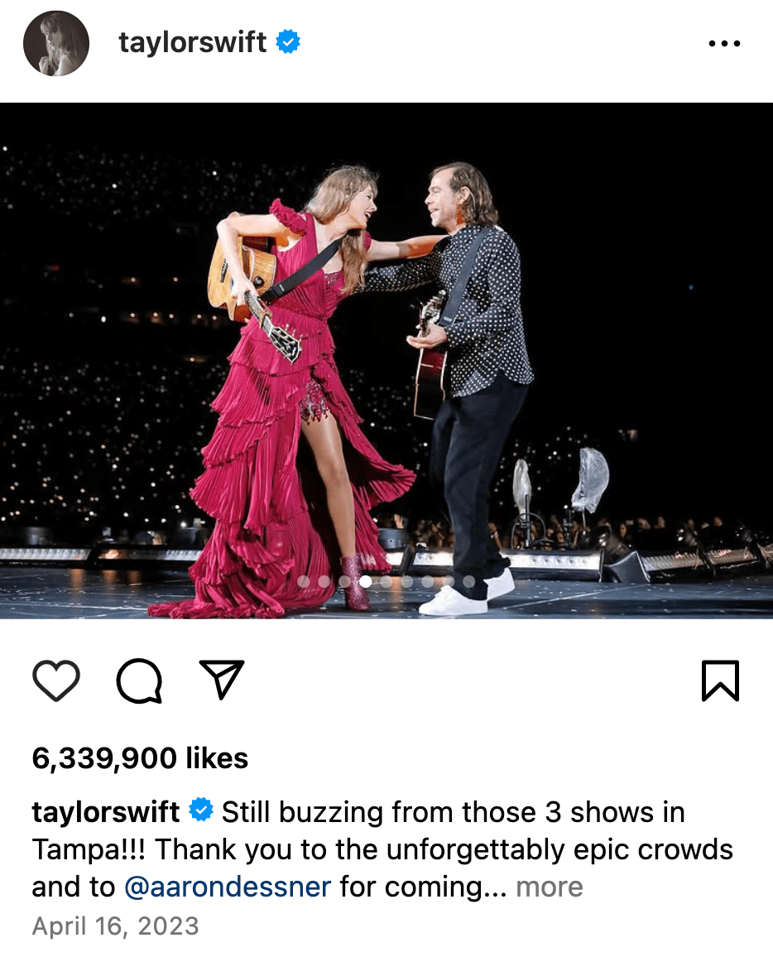Share the post with the paper plane icon
Image resolution: width=773 pixels, height=957 pixels.
222,680
